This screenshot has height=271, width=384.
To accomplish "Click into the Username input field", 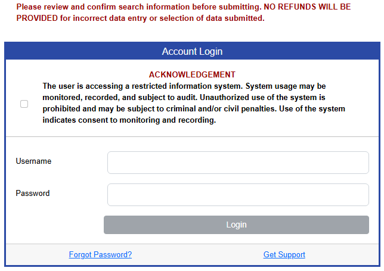I will [238, 162].
